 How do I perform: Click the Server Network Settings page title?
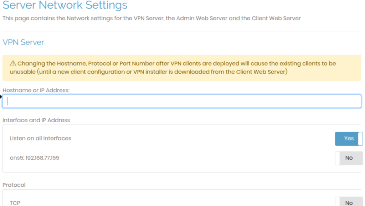(x=65, y=6)
